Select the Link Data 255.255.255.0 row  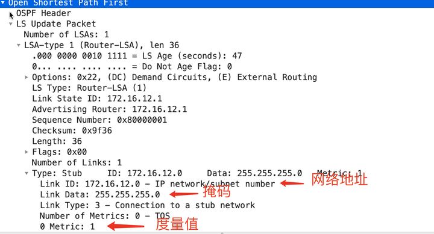[100, 194]
